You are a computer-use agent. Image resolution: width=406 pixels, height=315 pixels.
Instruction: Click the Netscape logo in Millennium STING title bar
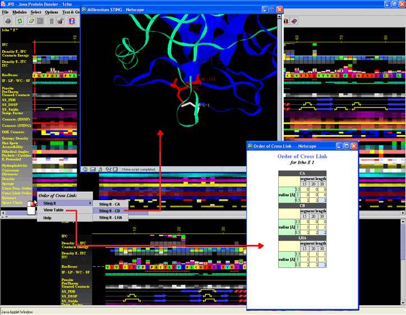pos(84,10)
